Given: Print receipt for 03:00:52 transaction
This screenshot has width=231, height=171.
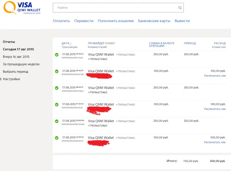Looking at the screenshot, I should click(215, 142).
